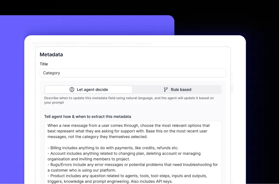Click the brain icon beside Let agent decide
Viewport: 279px width, 184px height.
tap(72, 90)
